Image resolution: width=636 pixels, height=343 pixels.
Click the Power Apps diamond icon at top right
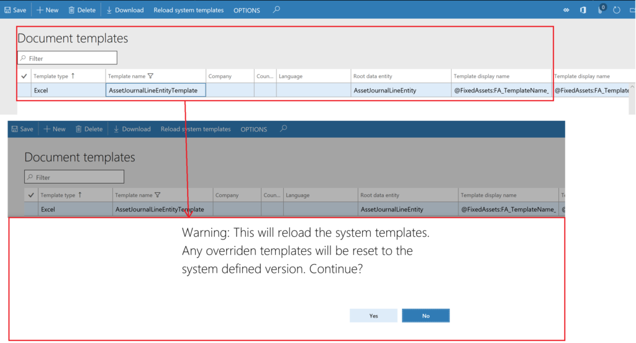(x=566, y=10)
